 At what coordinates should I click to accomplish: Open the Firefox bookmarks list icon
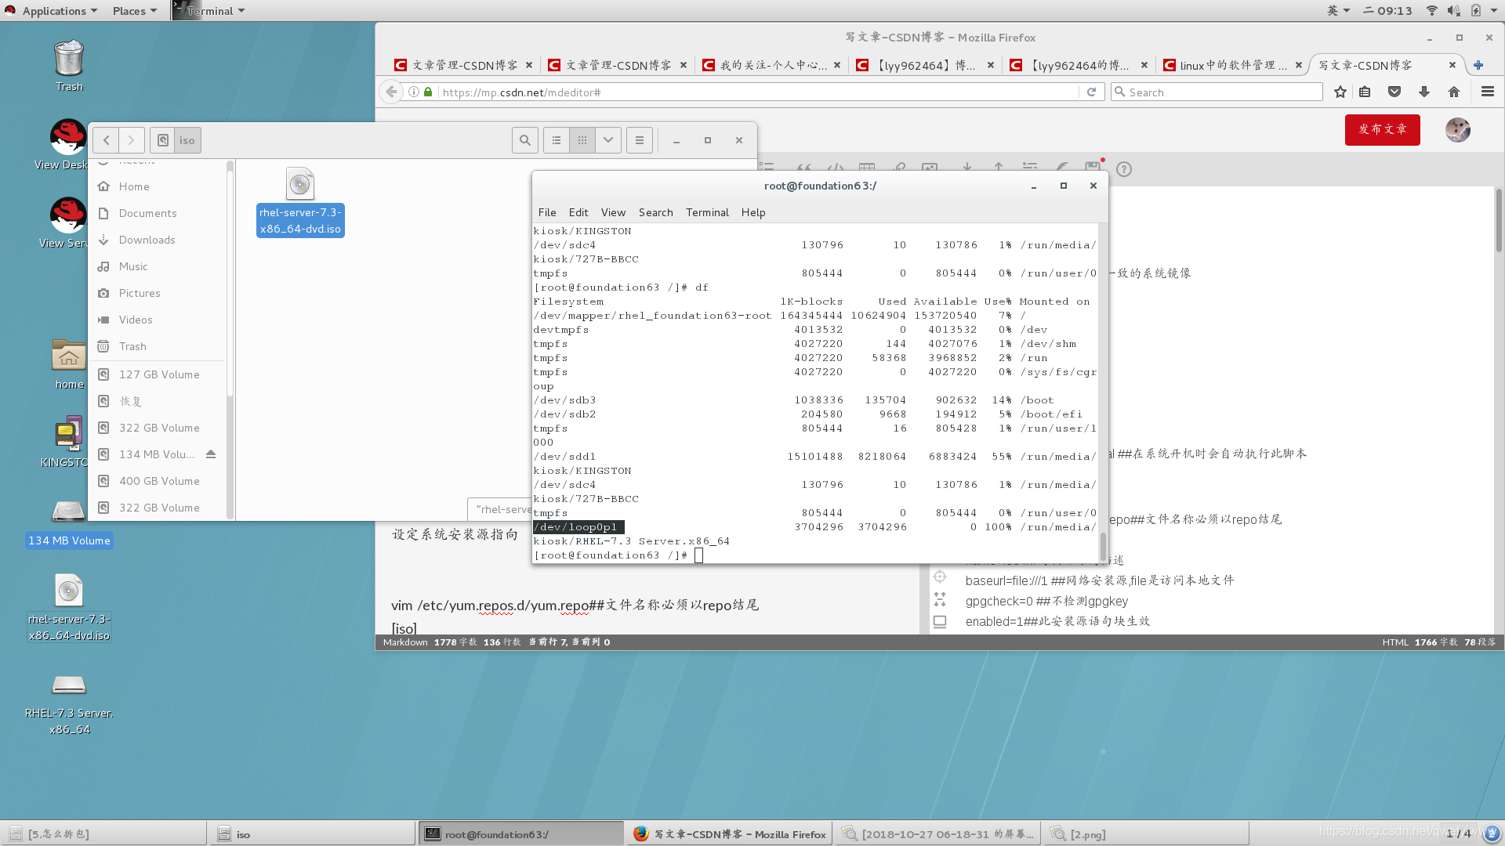1365,92
